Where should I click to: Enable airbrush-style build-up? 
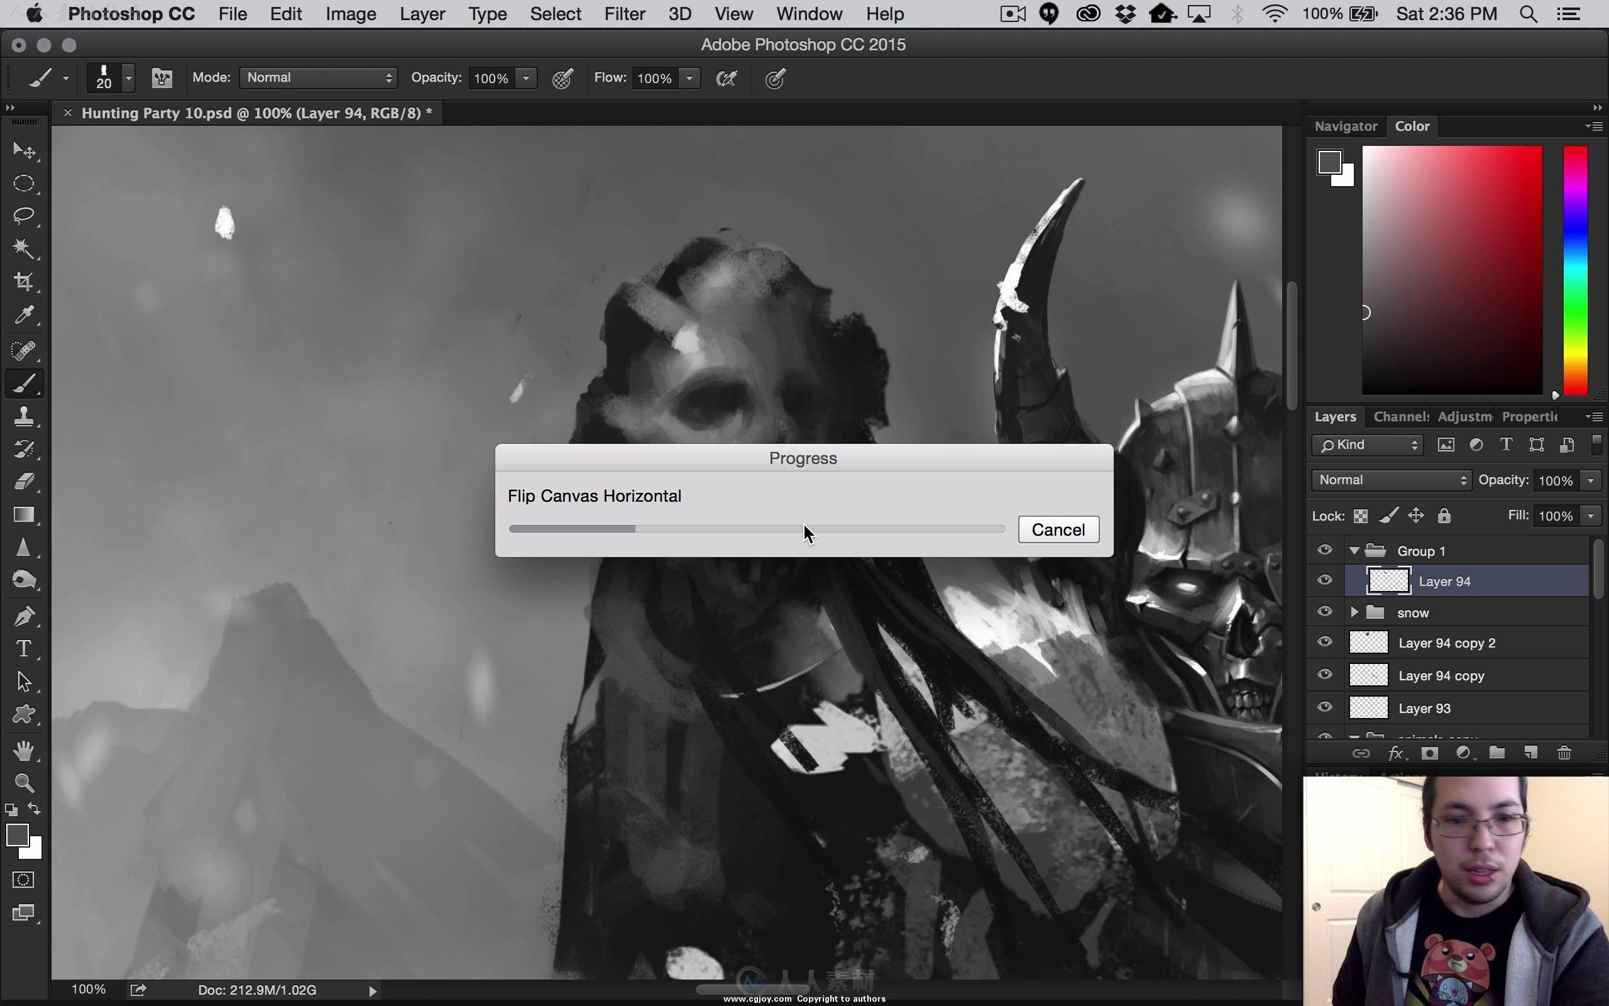(x=727, y=79)
